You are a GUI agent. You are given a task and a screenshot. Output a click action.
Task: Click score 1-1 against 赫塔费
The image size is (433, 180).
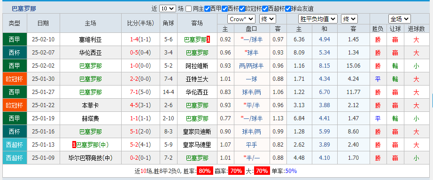(x=134, y=118)
